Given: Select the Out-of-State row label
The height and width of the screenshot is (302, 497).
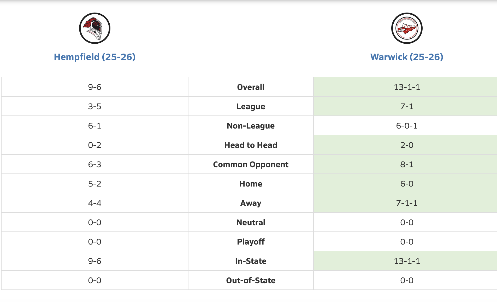Looking at the screenshot, I should 251,280.
